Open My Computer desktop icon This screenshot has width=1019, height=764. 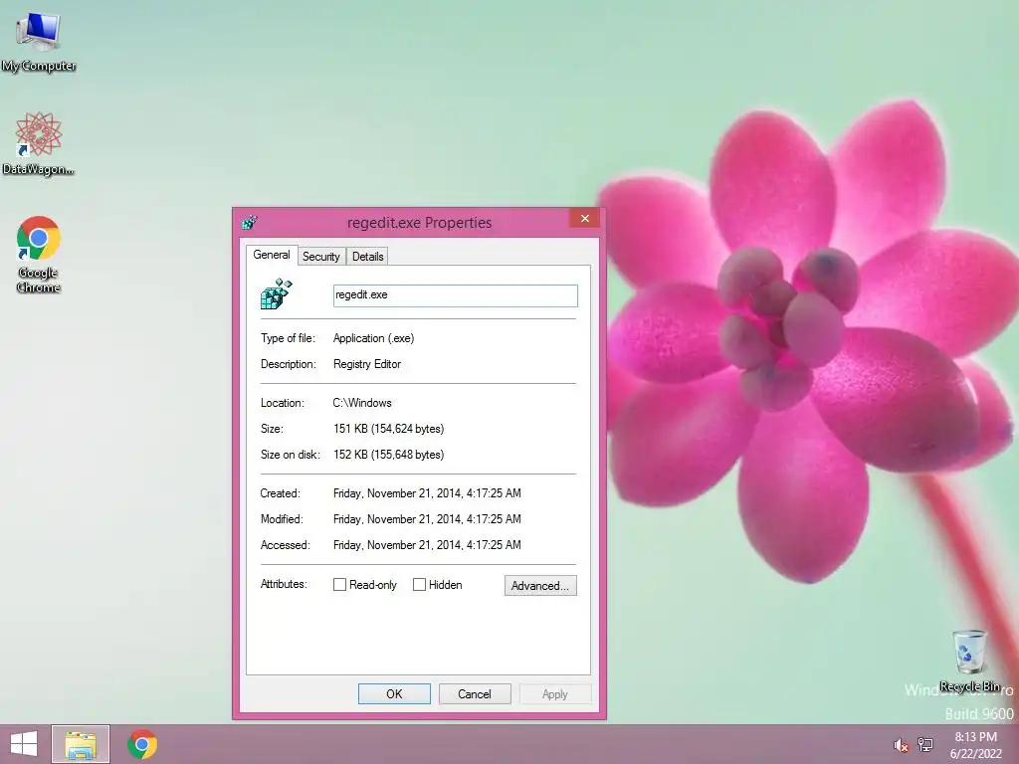(39, 40)
